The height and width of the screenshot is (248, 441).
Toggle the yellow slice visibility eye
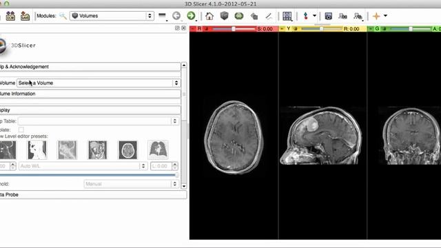tap(296, 29)
